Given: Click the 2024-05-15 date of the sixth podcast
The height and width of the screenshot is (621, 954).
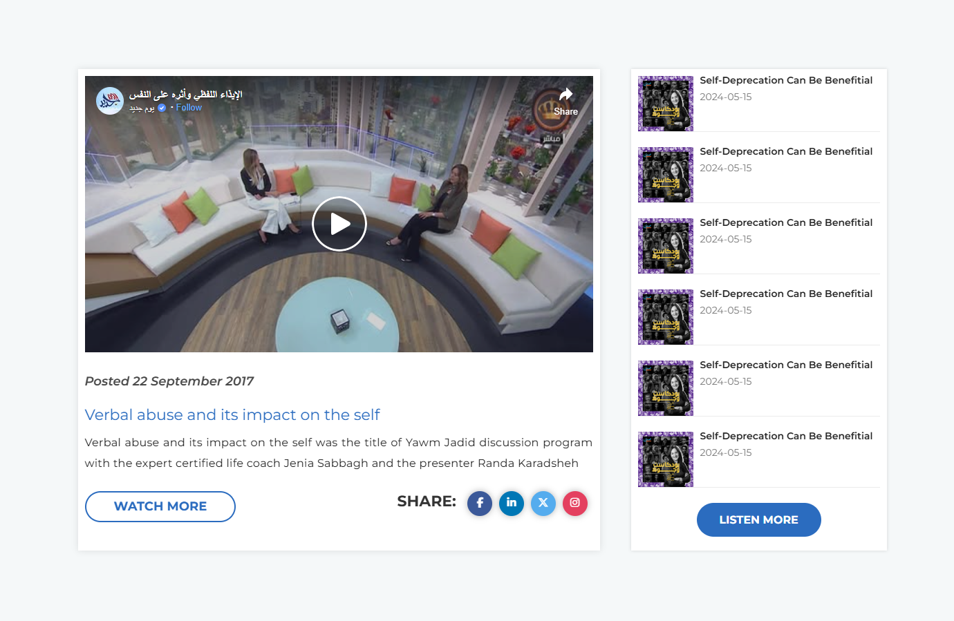Looking at the screenshot, I should coord(726,453).
